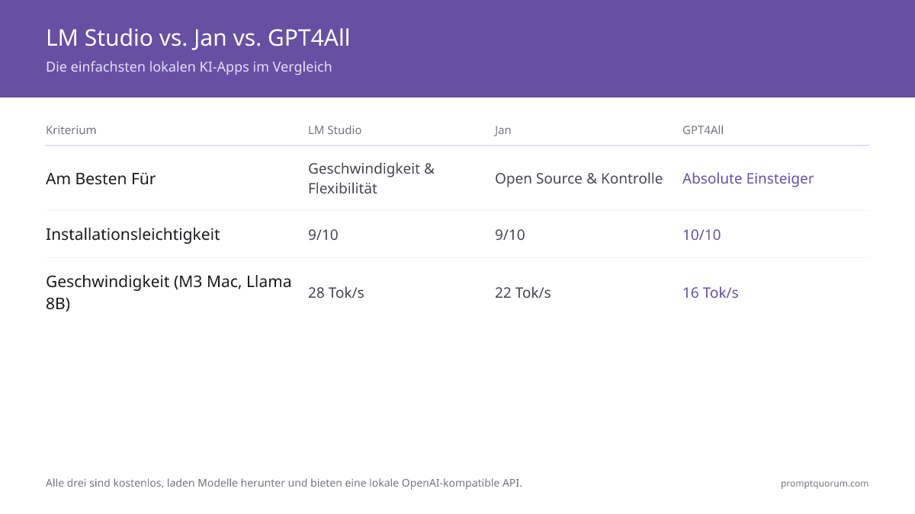Click the footnote about kostenlos OpenAI-kompatible API
The width and height of the screenshot is (915, 514).
coord(284,483)
